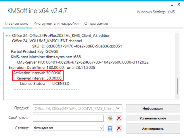Click the Сервер: label
Viewport: 184px width, 138px height.
(22, 128)
